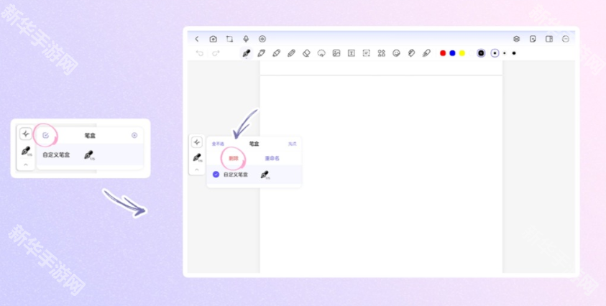Open the more options menu at top right
The height and width of the screenshot is (306, 606).
point(565,39)
